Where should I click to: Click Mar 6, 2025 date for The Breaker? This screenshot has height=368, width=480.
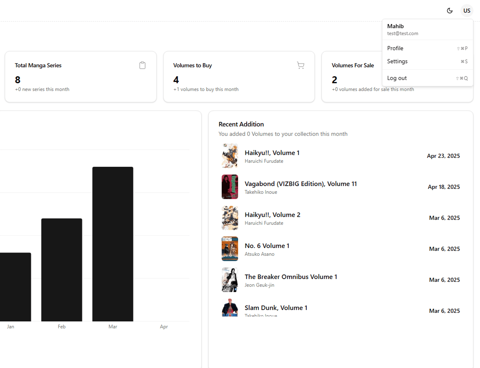pos(444,280)
